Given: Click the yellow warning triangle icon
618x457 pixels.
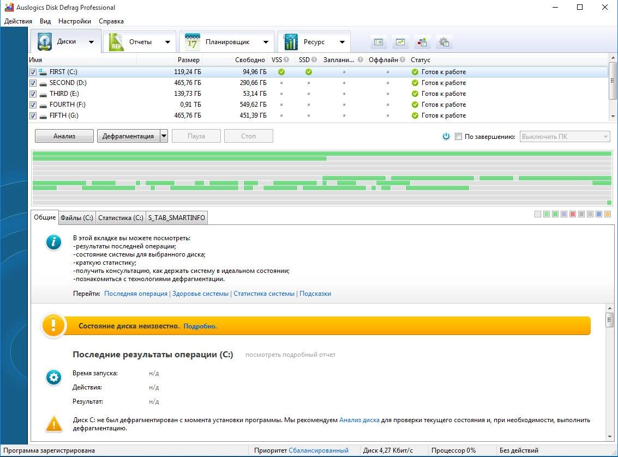Looking at the screenshot, I should pyautogui.click(x=54, y=424).
